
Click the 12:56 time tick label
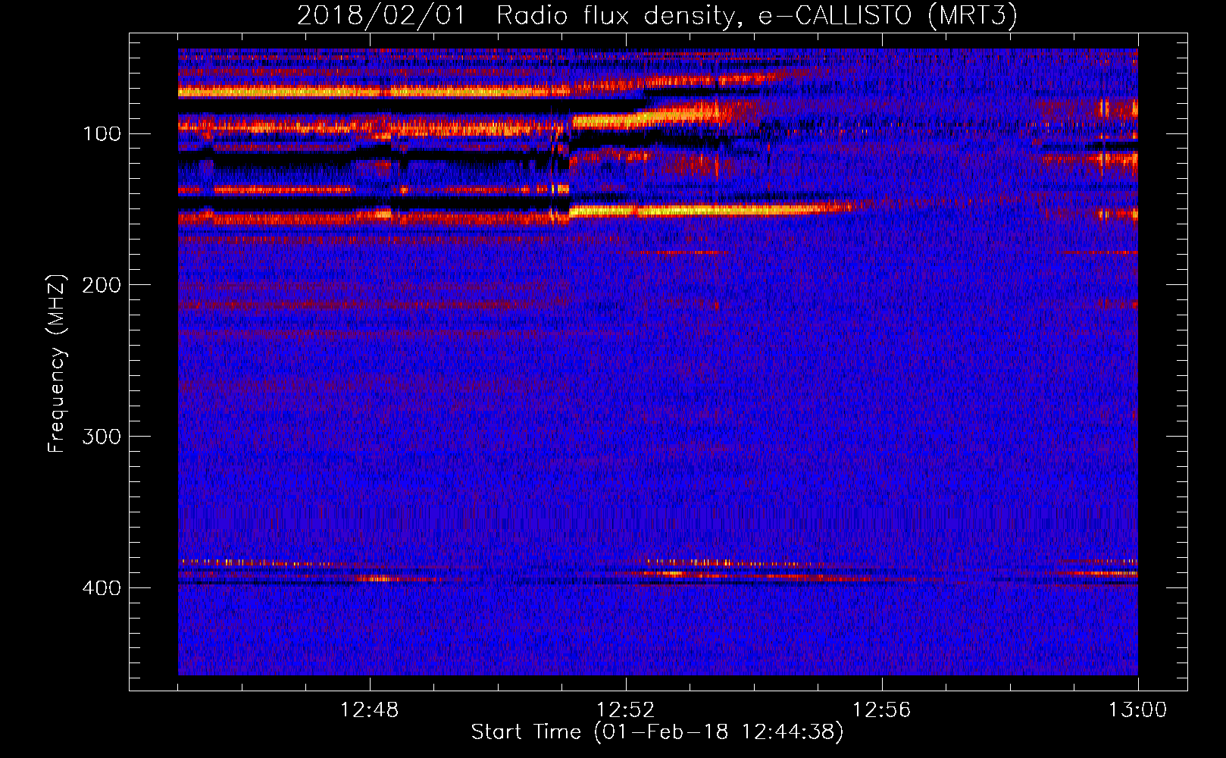pos(882,710)
